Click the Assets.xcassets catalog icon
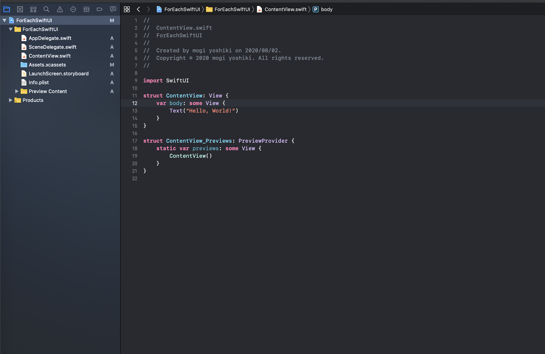The width and height of the screenshot is (545, 354). click(24, 65)
